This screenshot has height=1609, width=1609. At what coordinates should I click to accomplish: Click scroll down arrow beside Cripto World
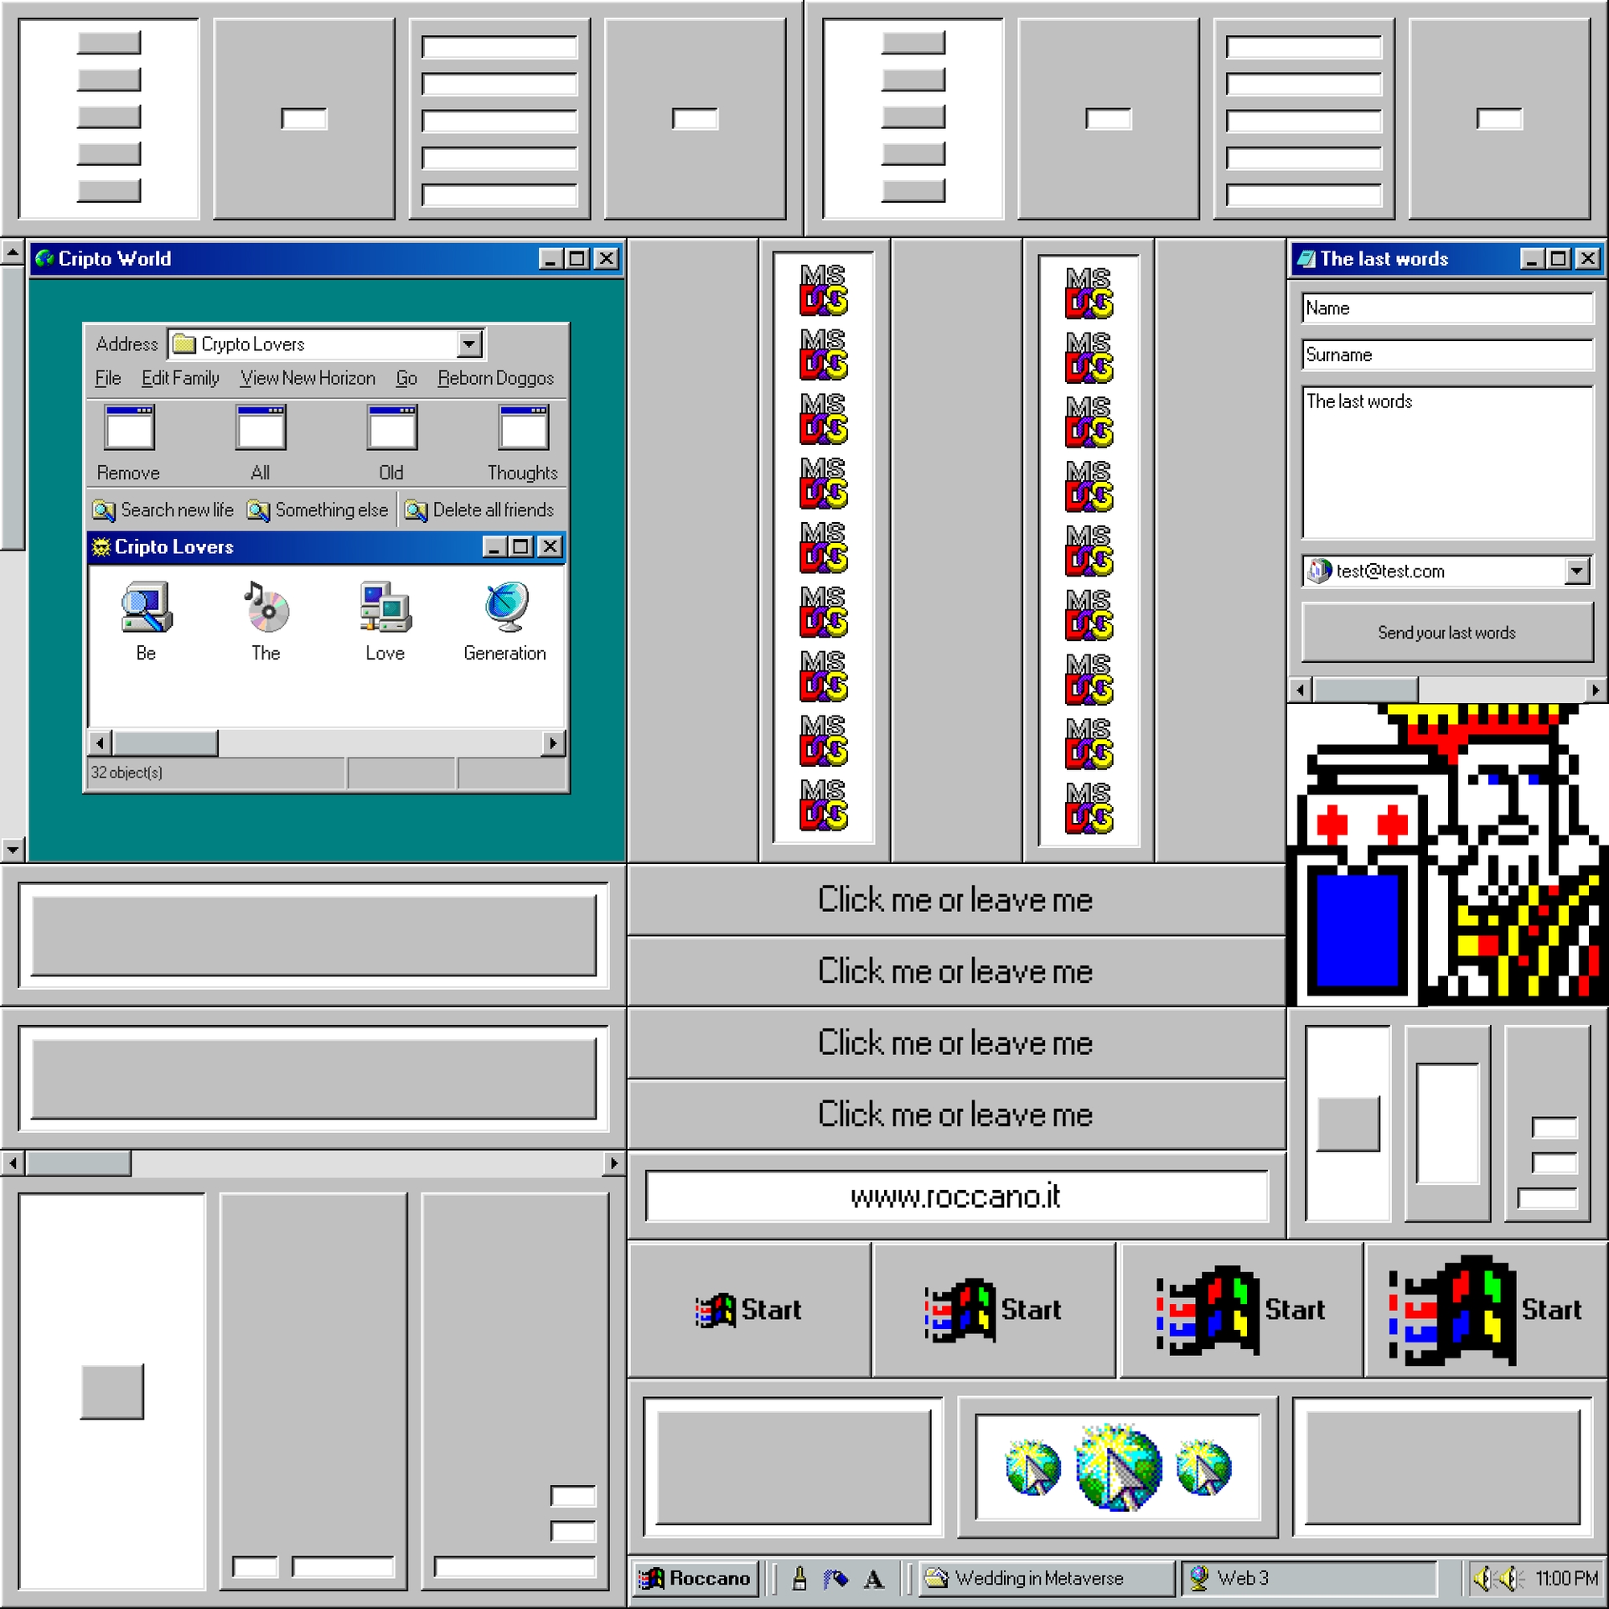click(13, 849)
